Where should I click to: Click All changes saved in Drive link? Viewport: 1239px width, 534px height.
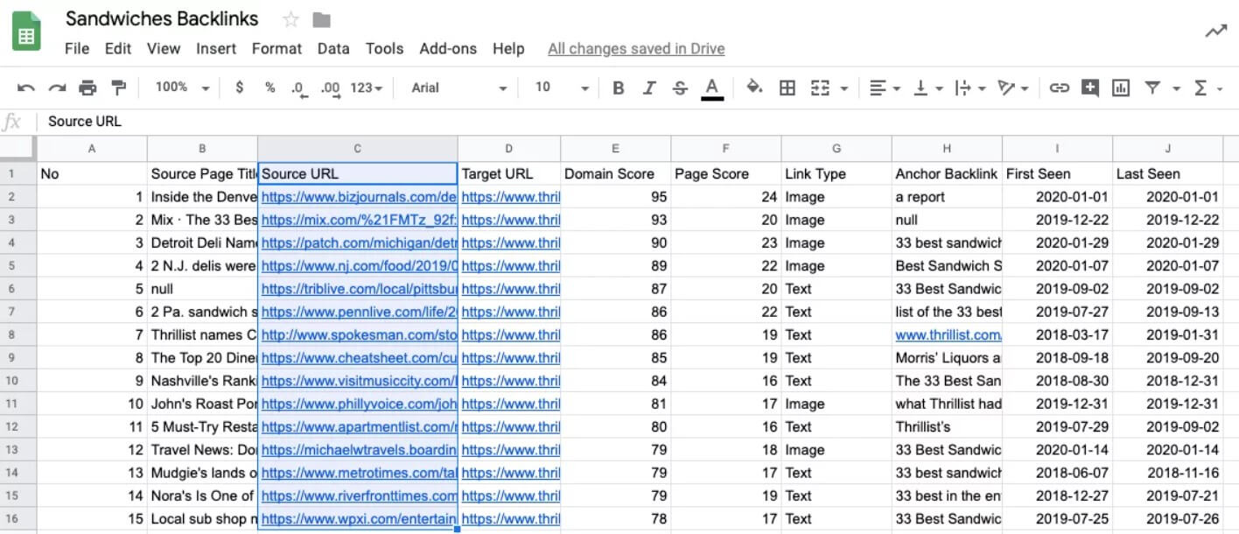pos(636,49)
